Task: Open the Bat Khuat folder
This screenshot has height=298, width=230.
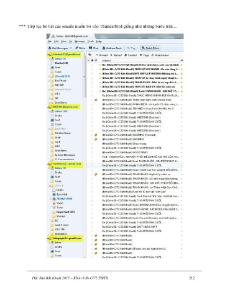Action: [58, 81]
